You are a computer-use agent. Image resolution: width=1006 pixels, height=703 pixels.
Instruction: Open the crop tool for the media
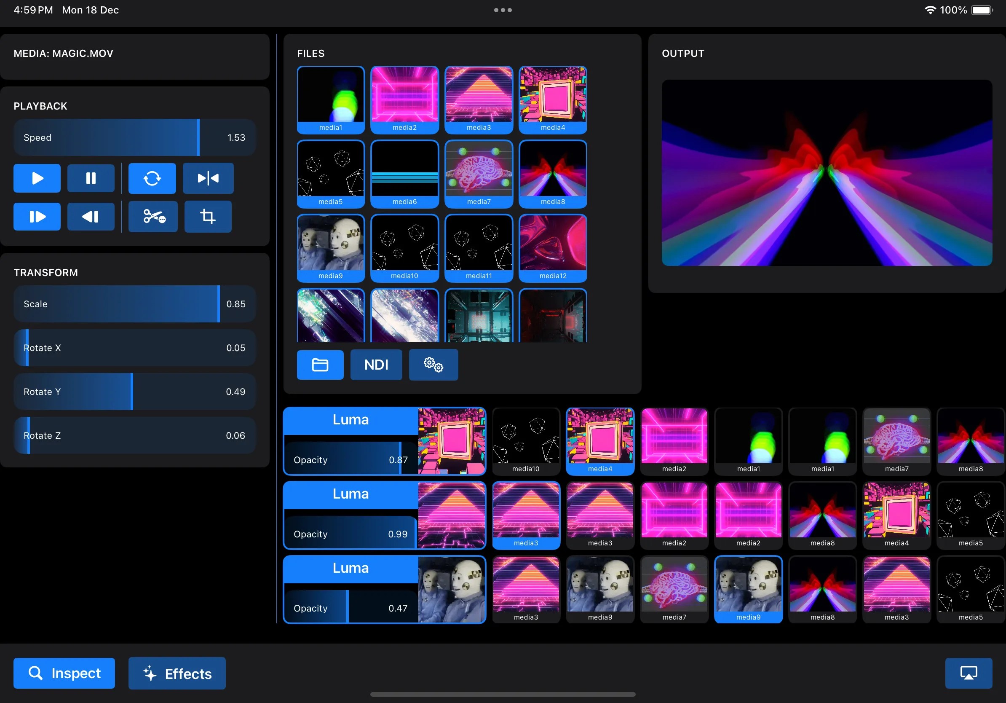pyautogui.click(x=207, y=217)
